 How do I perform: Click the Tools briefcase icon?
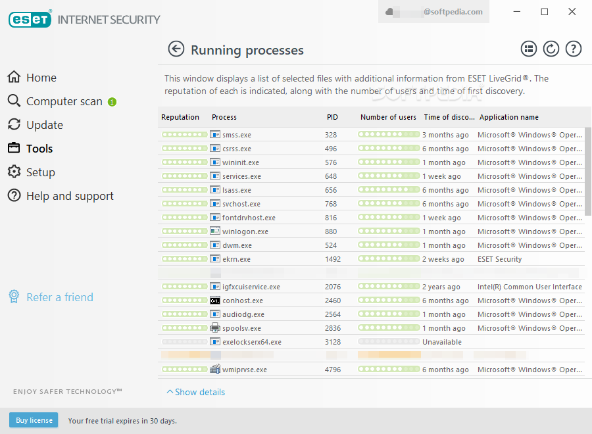click(14, 147)
